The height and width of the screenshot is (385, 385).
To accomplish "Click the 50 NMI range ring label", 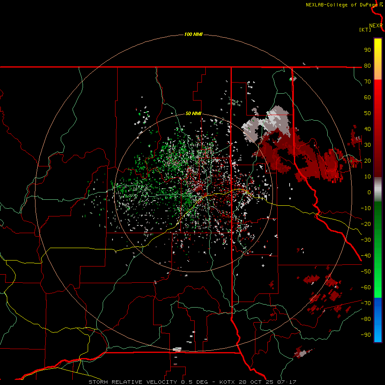I will pyautogui.click(x=193, y=113).
